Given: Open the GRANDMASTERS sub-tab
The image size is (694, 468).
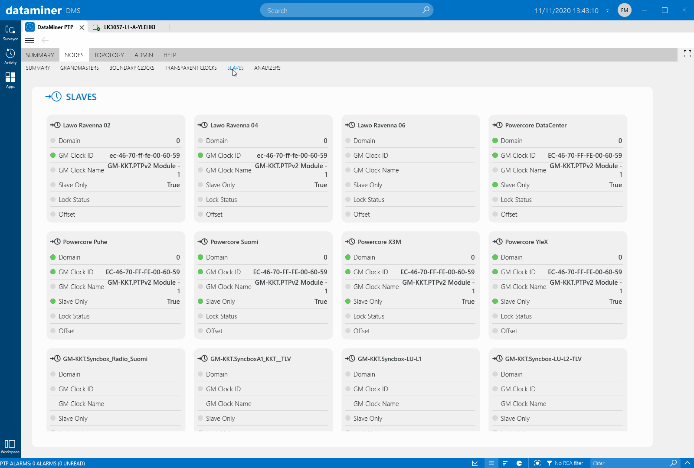Looking at the screenshot, I should (79, 68).
